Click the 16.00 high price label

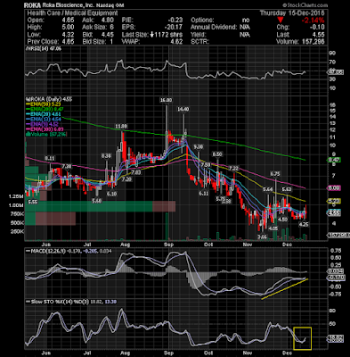[x=166, y=100]
